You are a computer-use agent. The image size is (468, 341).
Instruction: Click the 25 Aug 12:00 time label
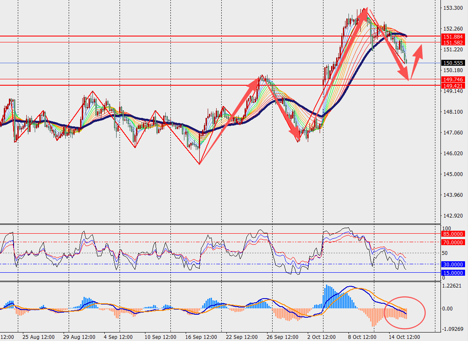pyautogui.click(x=38, y=337)
